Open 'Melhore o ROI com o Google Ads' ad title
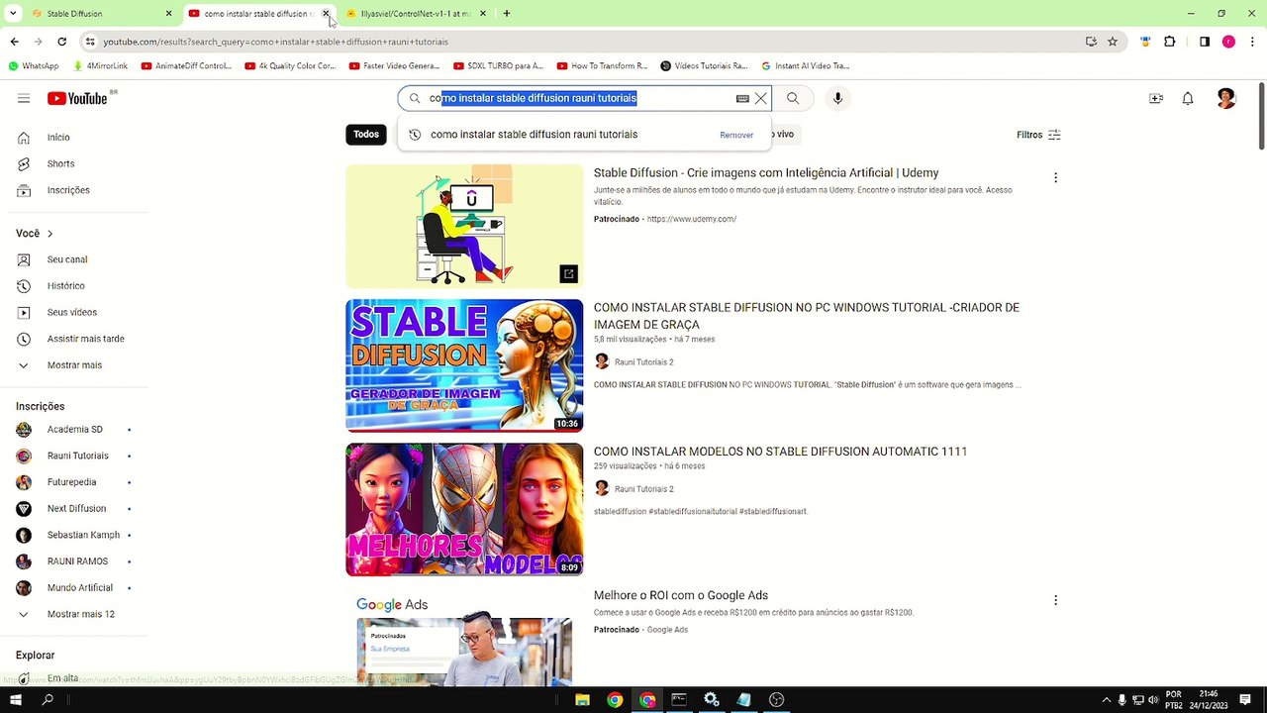The width and height of the screenshot is (1267, 713). pyautogui.click(x=681, y=595)
